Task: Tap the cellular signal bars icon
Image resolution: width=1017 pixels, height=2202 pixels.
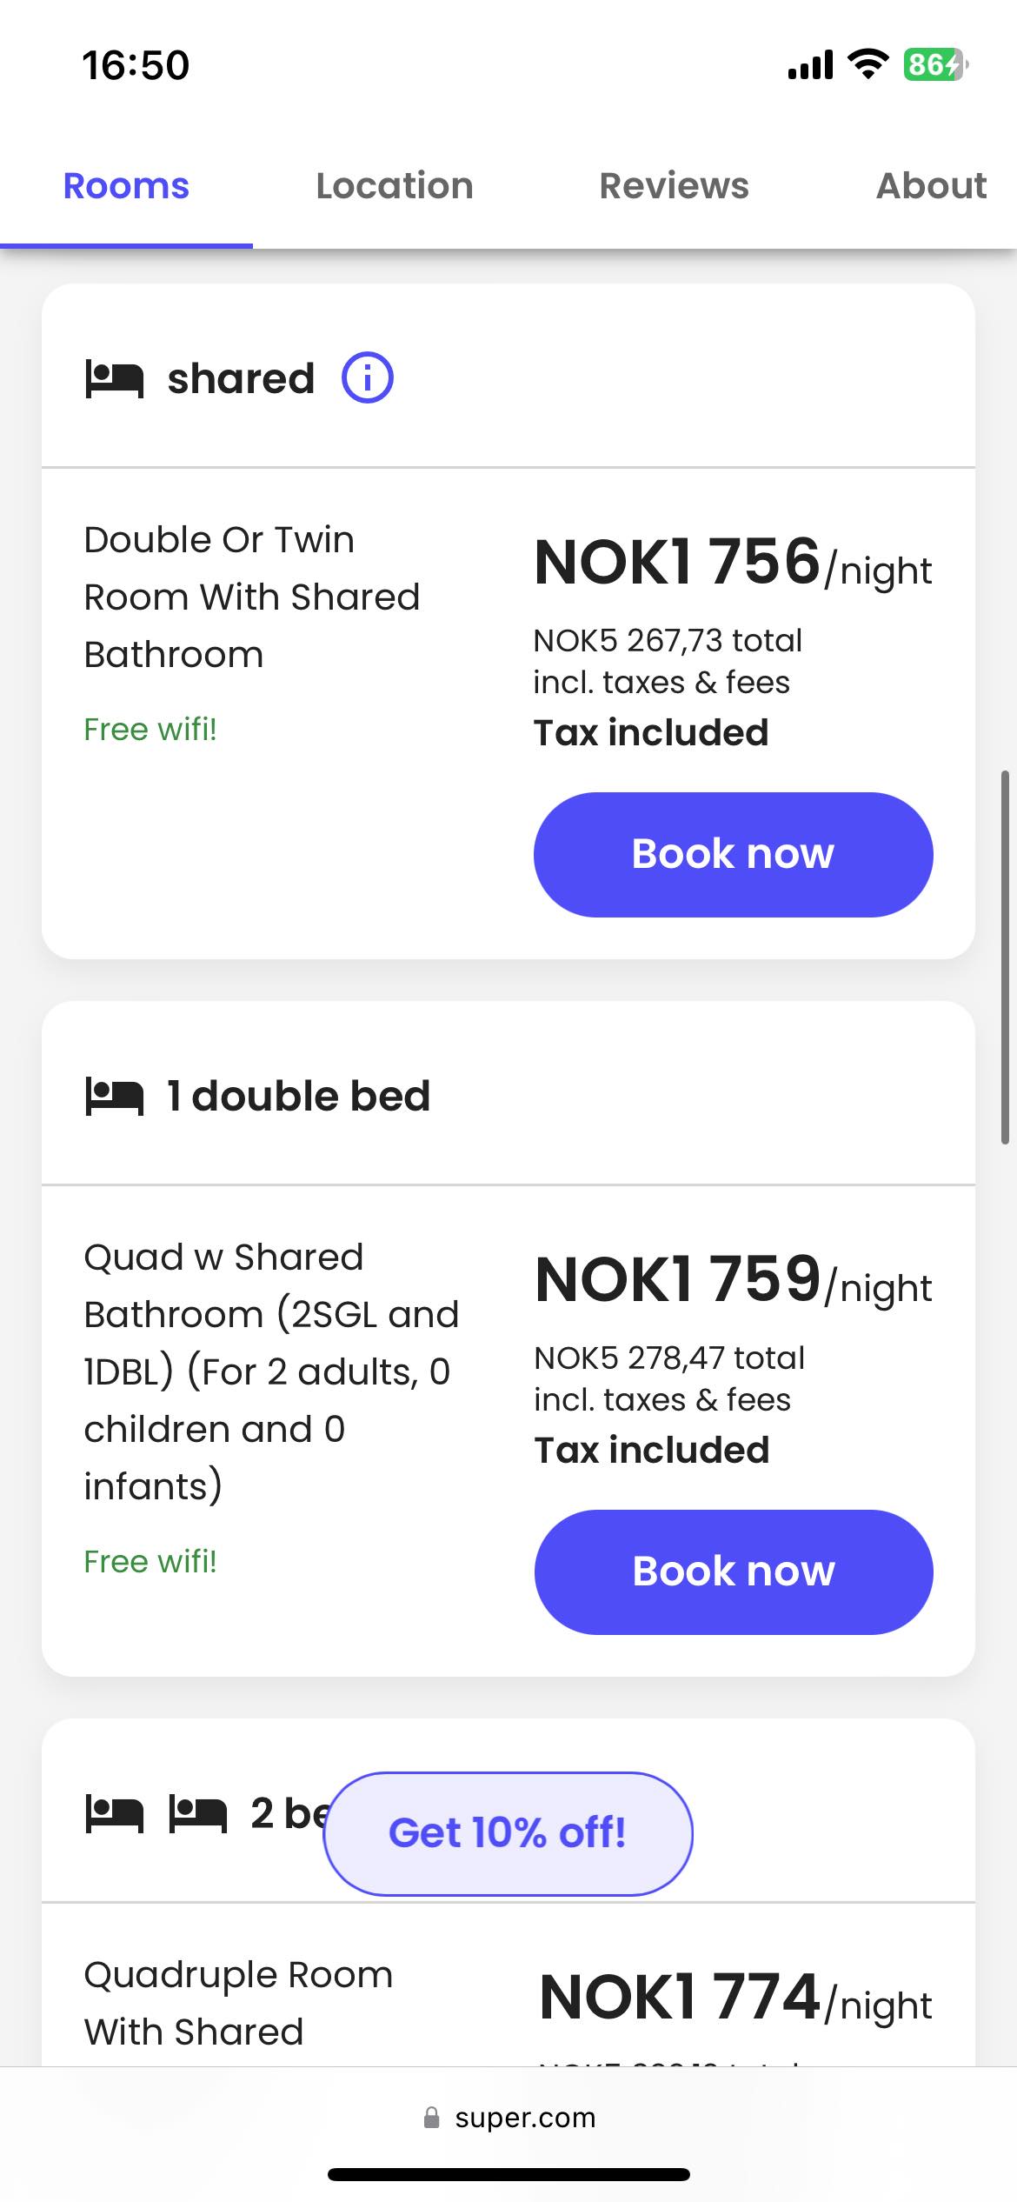Action: (x=810, y=64)
